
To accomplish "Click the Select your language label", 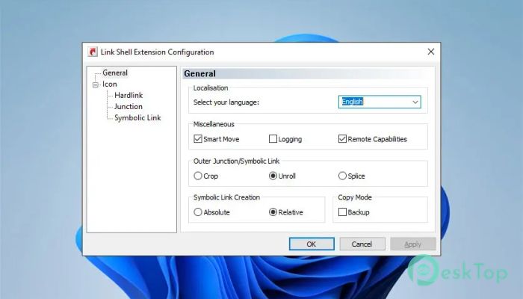I will click(226, 102).
